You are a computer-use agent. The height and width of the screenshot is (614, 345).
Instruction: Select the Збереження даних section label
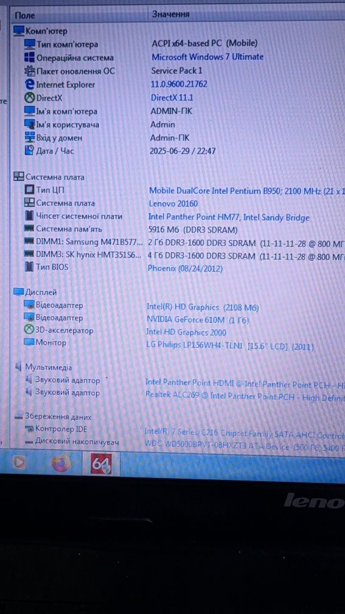coord(58,417)
